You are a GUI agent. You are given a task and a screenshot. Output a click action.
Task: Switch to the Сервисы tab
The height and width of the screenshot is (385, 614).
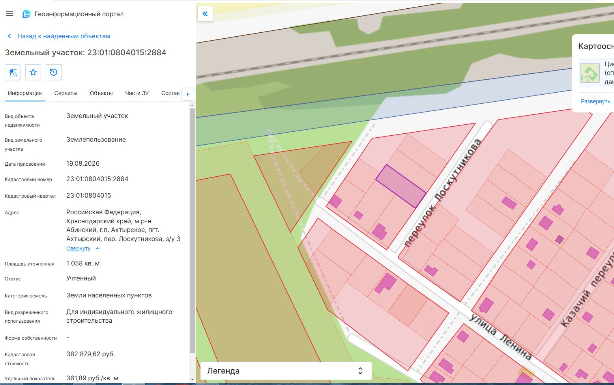point(66,93)
